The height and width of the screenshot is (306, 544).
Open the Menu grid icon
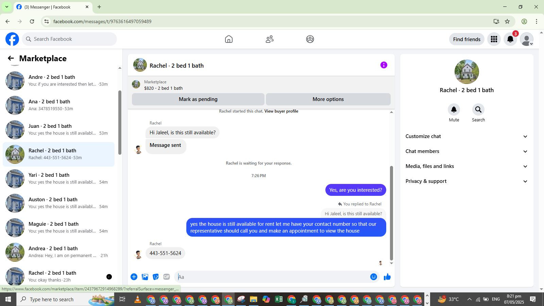(494, 39)
